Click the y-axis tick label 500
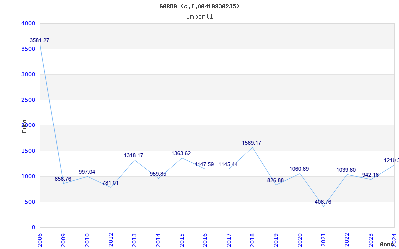The image size is (399, 249). point(30,202)
